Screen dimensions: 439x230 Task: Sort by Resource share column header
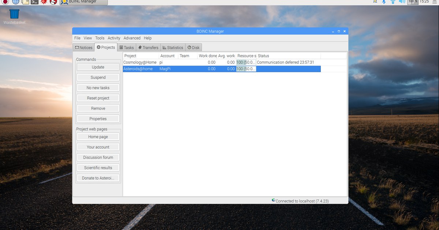pyautogui.click(x=246, y=56)
